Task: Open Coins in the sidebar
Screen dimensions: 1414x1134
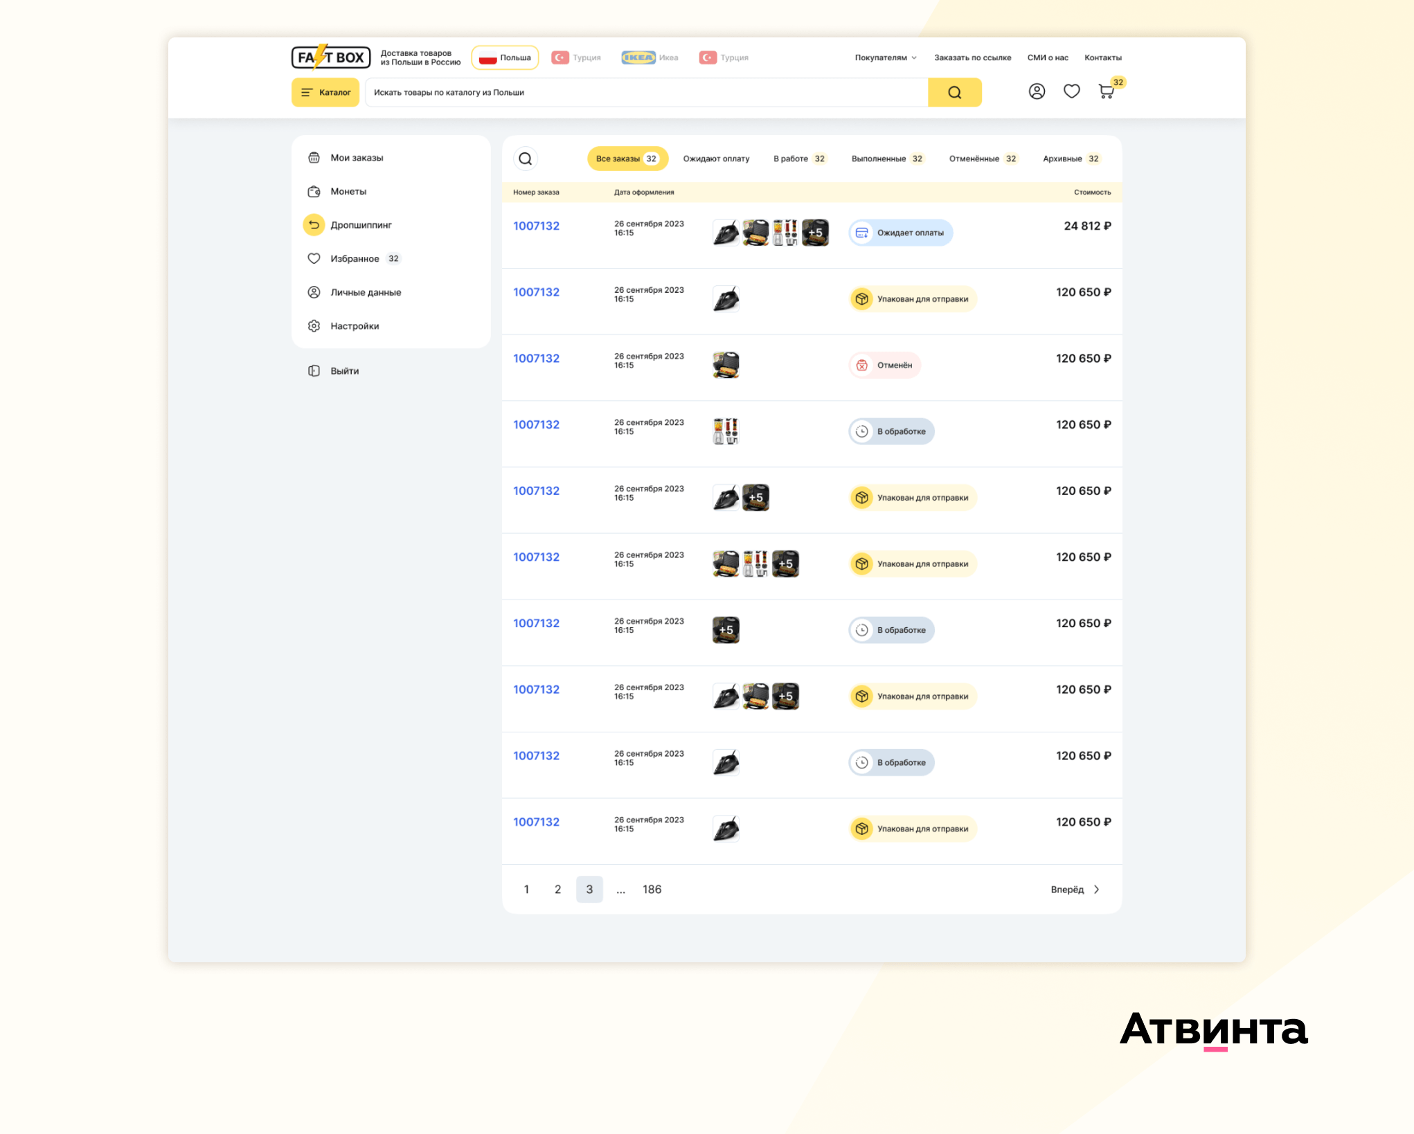Action: point(348,192)
